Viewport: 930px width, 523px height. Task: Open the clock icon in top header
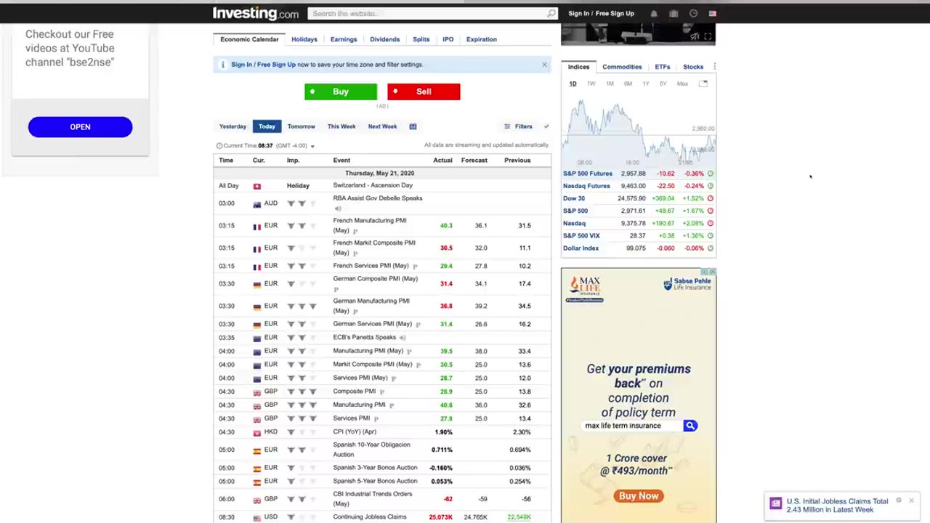[x=693, y=13]
